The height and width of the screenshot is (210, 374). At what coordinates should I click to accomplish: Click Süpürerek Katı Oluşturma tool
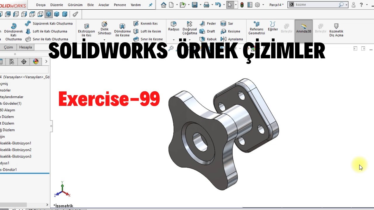[49, 23]
